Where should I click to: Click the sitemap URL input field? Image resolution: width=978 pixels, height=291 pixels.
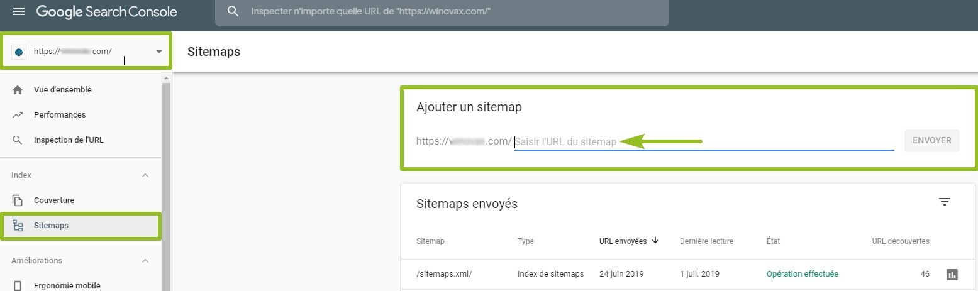click(704, 141)
